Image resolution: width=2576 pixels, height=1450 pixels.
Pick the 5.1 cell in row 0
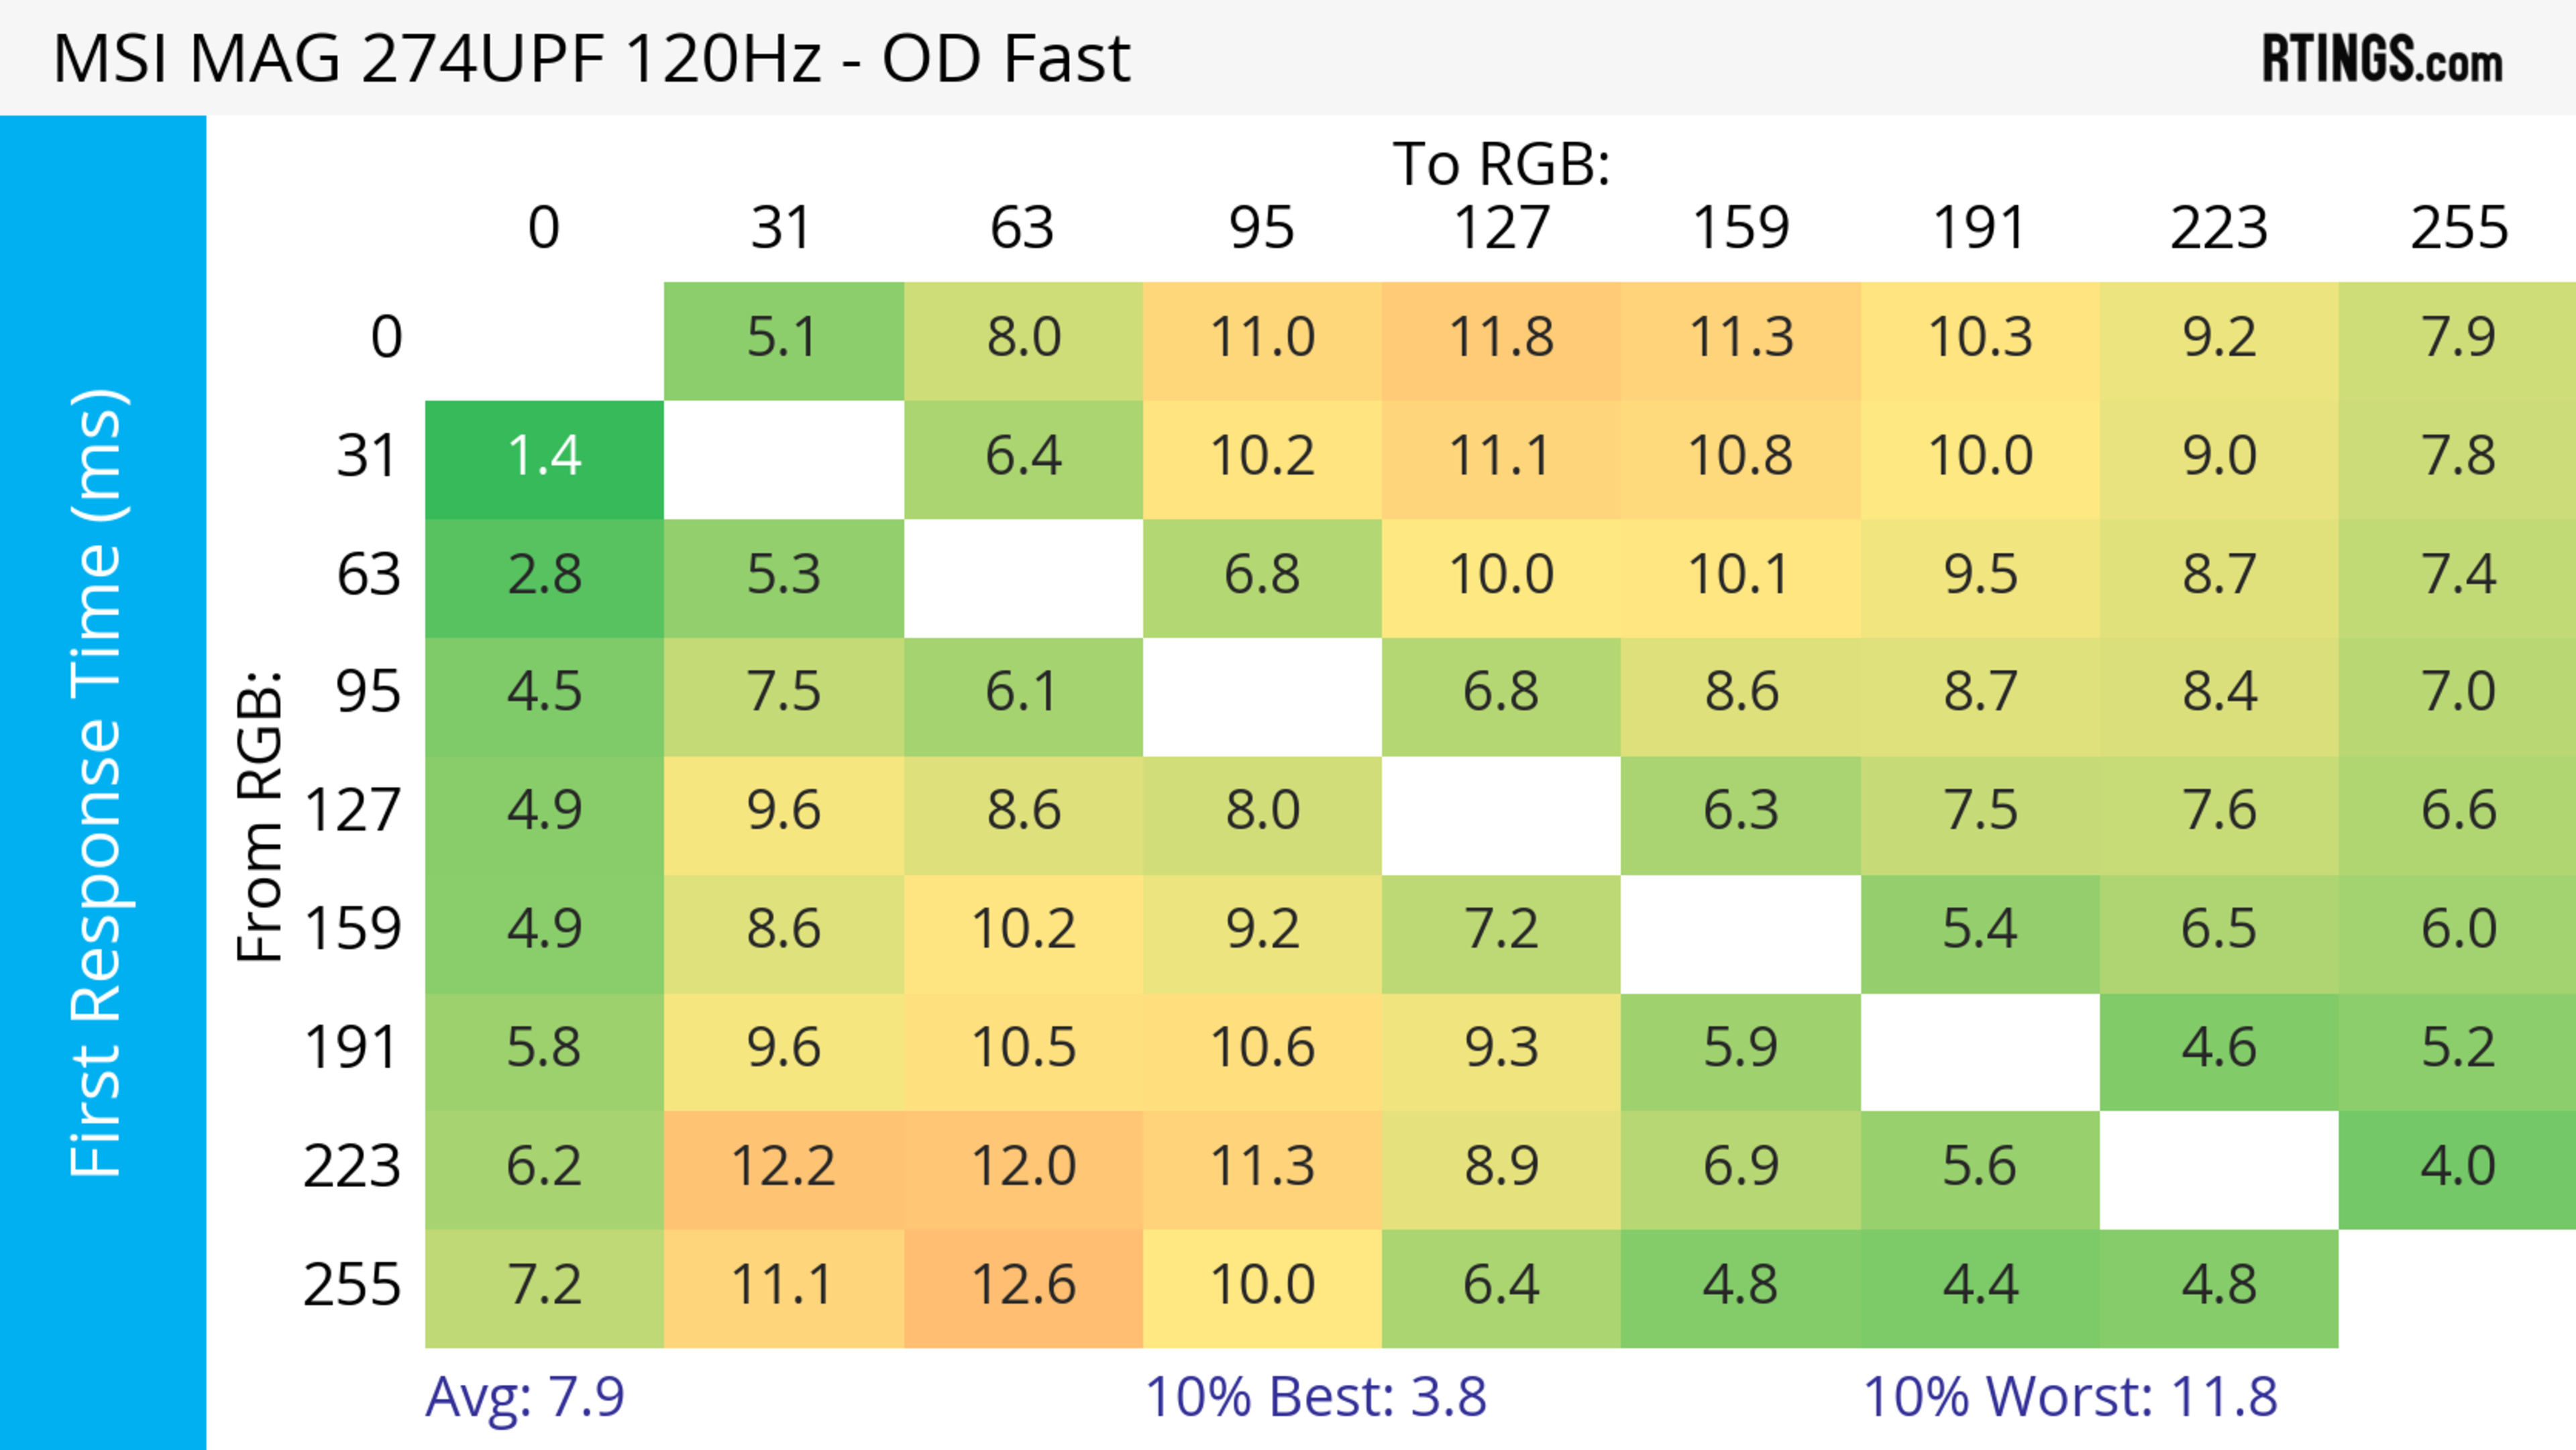[783, 338]
